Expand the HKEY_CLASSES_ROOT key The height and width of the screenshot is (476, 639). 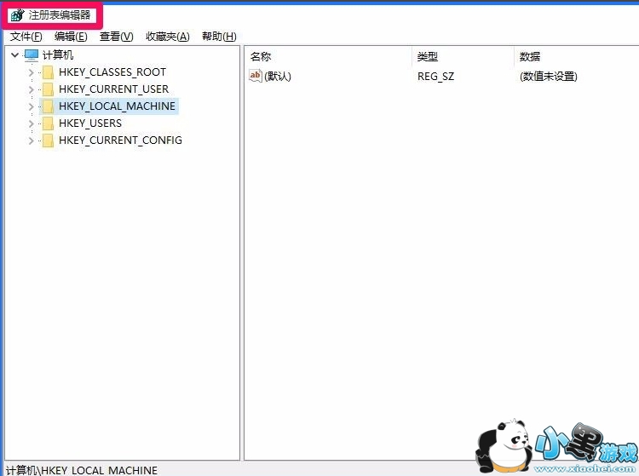click(31, 72)
